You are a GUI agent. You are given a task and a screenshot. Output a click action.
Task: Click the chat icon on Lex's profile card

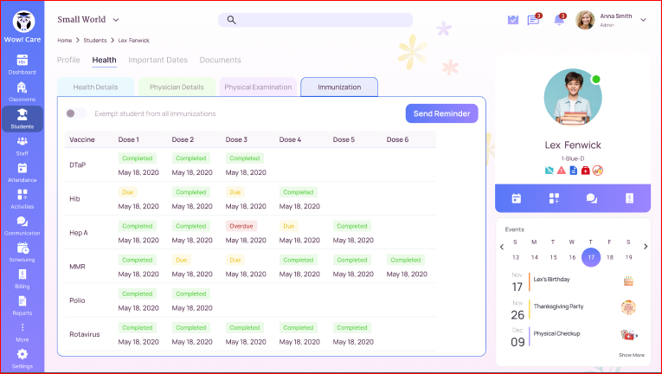pyautogui.click(x=592, y=198)
